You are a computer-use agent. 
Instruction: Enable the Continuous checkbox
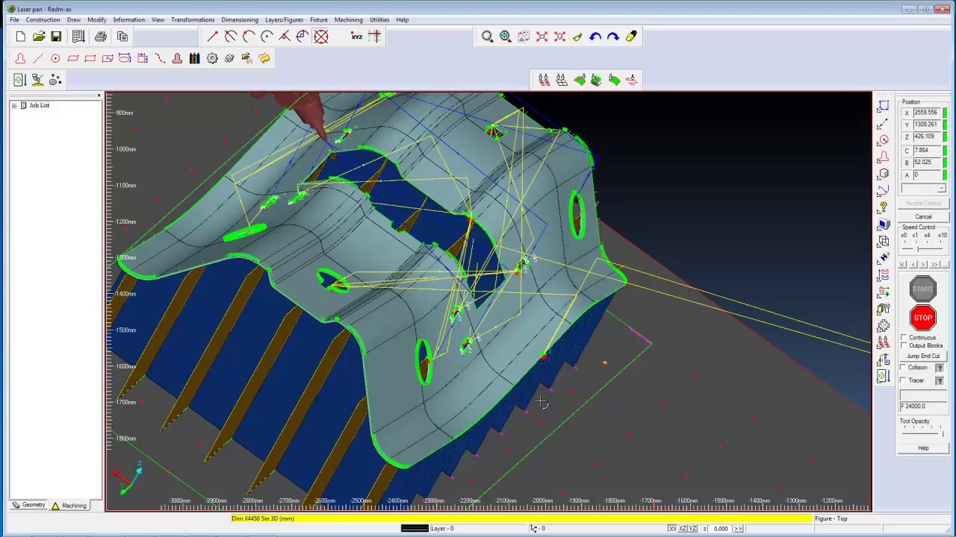pyautogui.click(x=904, y=338)
